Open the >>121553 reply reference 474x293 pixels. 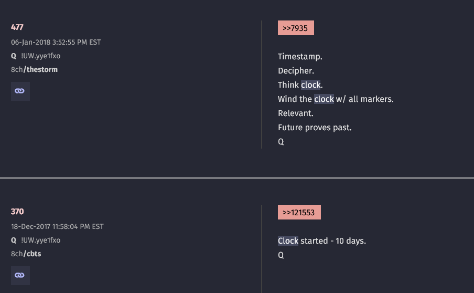pyautogui.click(x=299, y=212)
